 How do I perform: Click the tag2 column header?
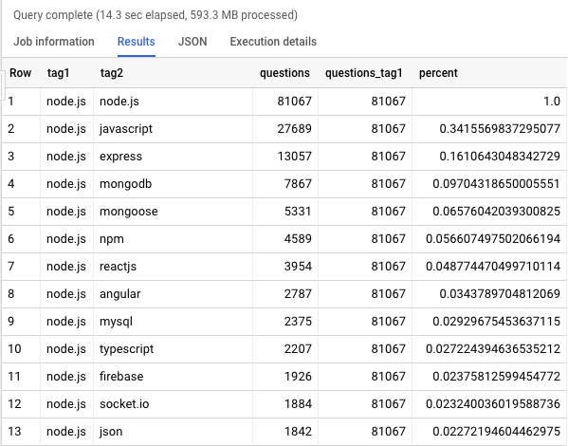tap(112, 73)
